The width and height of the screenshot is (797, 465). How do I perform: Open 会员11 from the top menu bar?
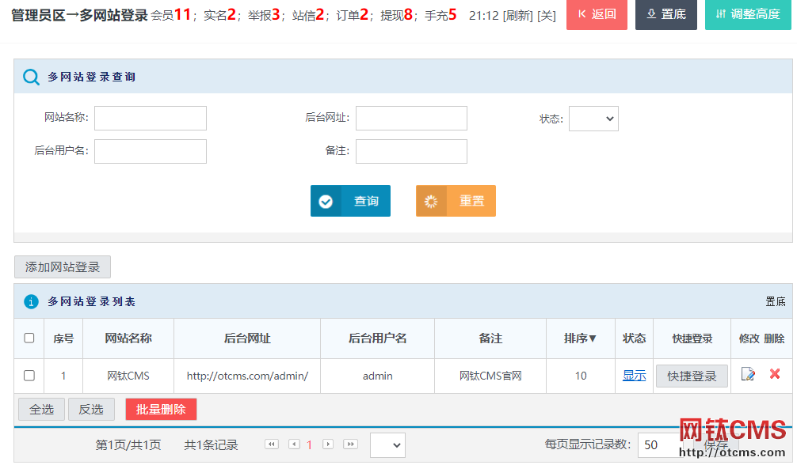169,13
